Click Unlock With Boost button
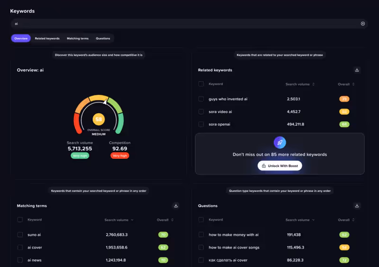Viewport: 379px width, 267px height. click(x=280, y=166)
